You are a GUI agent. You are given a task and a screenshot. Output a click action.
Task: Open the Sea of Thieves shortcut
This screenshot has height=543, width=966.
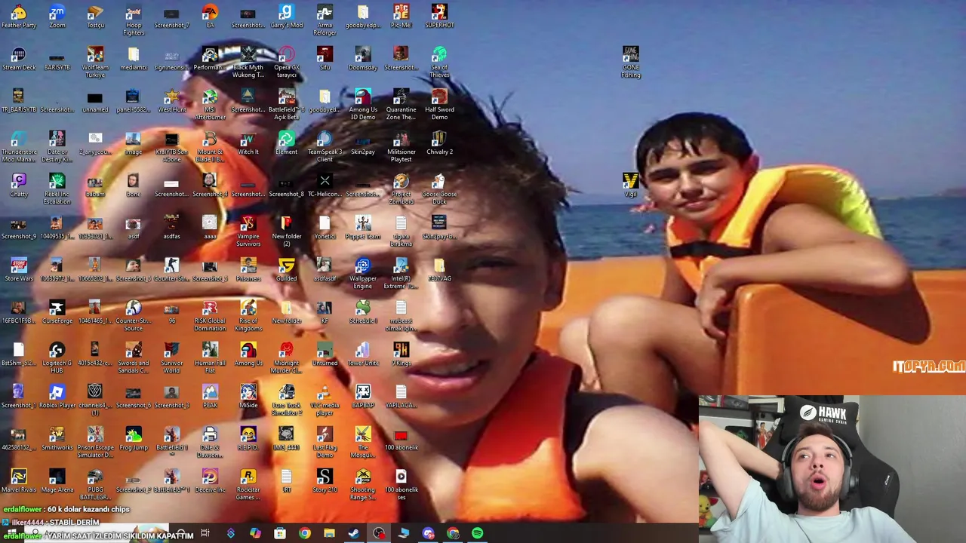439,63
